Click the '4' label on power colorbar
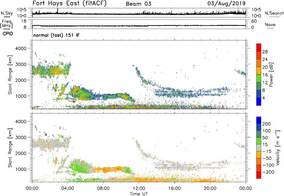 [x=263, y=98]
